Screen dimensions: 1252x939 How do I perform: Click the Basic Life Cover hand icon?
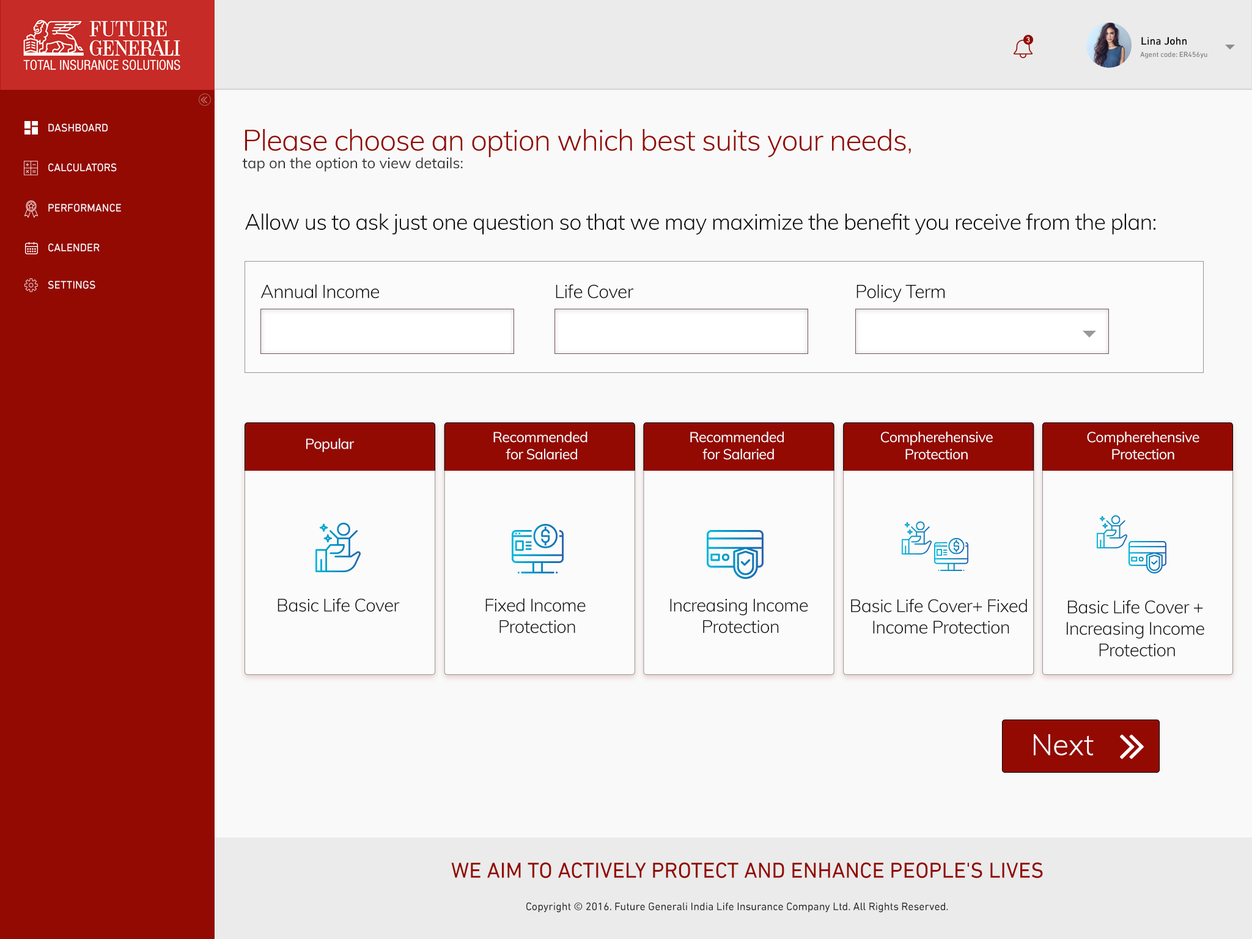338,548
